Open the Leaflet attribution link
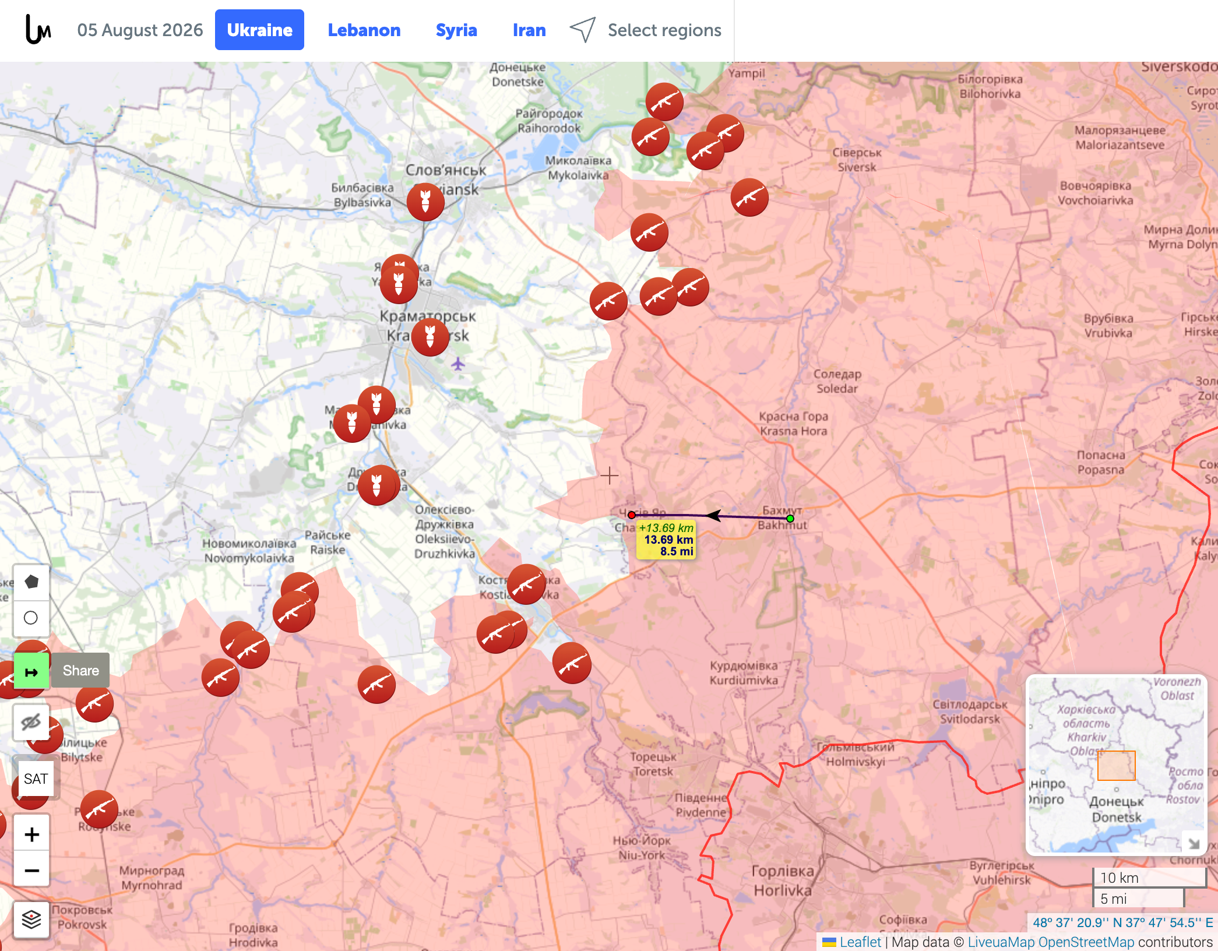Image resolution: width=1218 pixels, height=951 pixels. click(860, 942)
